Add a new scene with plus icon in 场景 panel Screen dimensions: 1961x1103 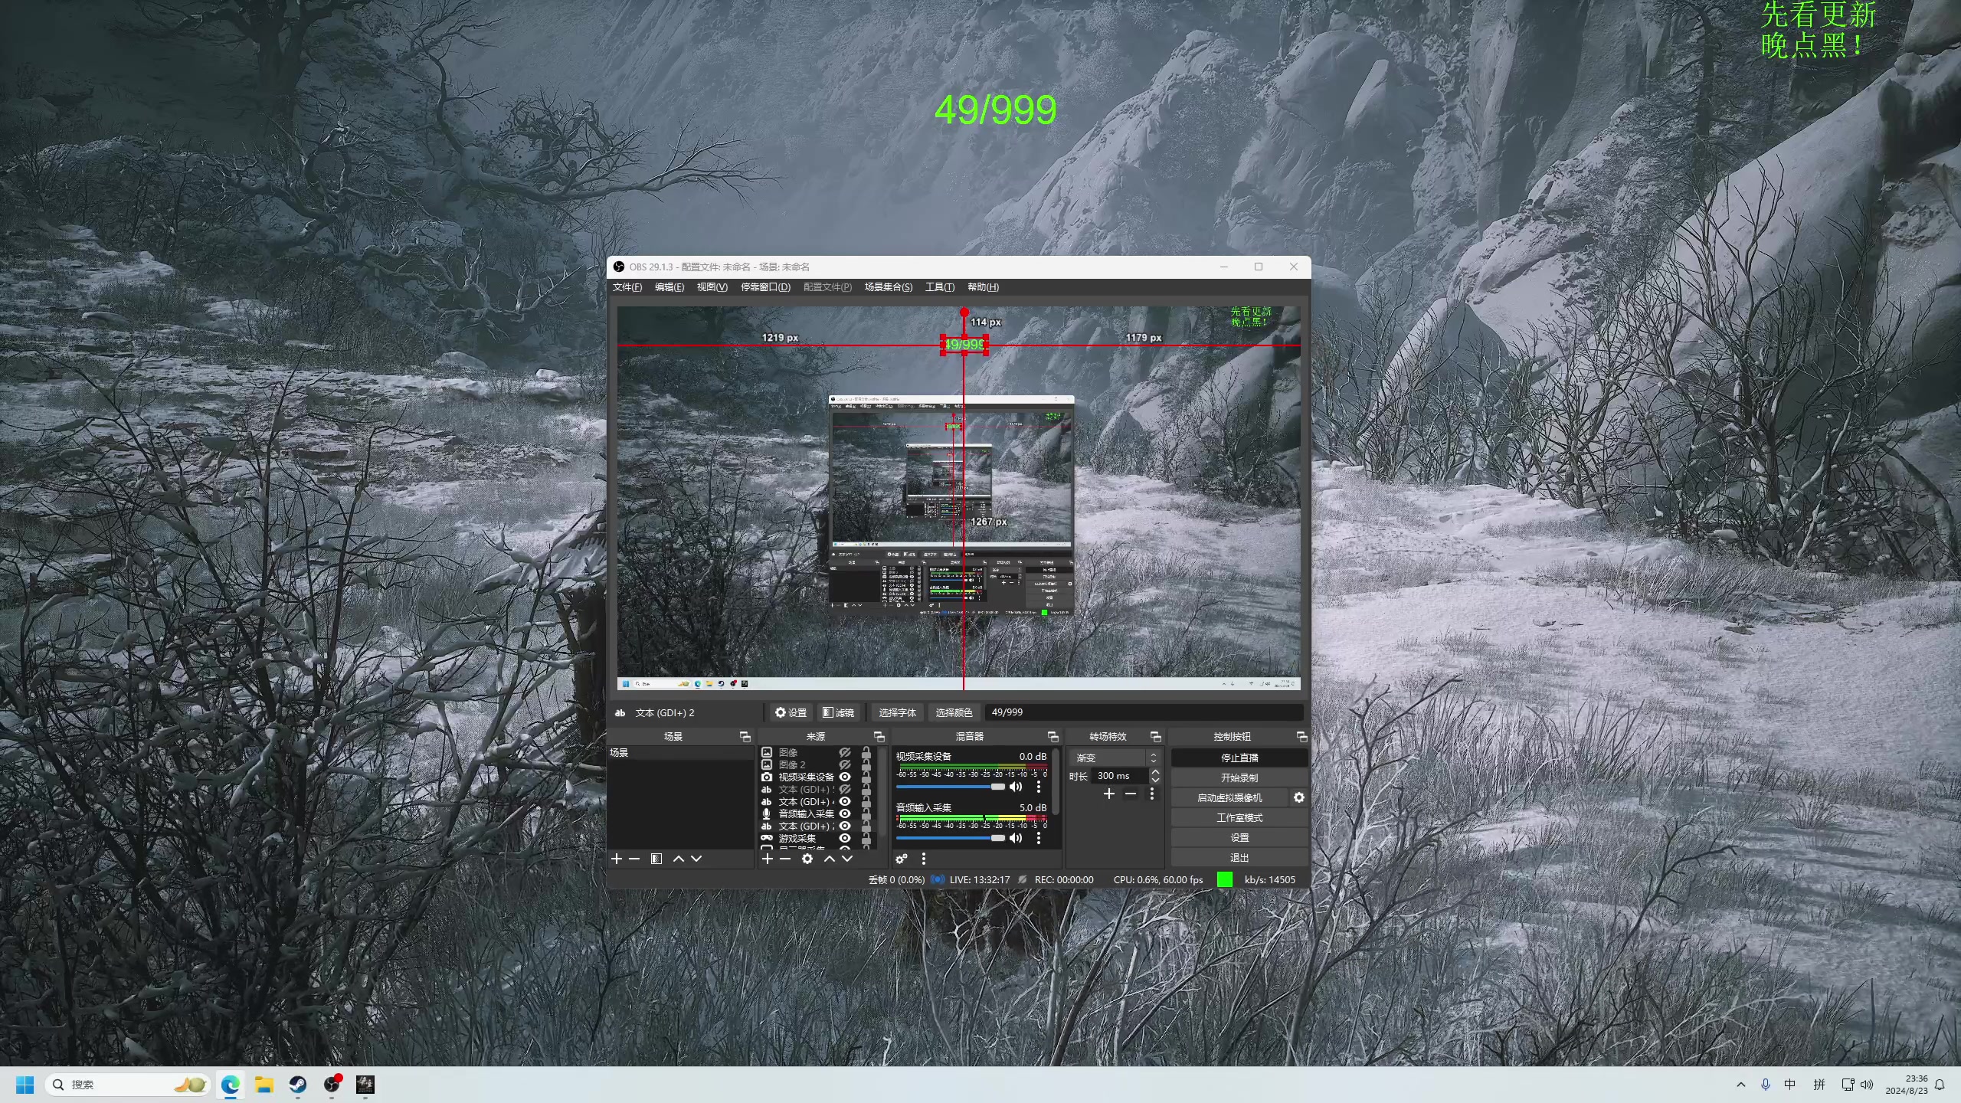tap(617, 859)
